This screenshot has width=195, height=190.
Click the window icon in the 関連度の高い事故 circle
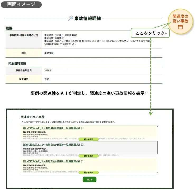pyautogui.click(x=180, y=27)
